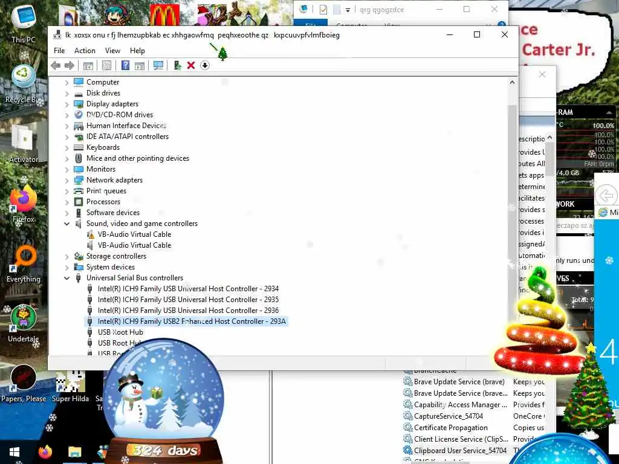619x464 pixels.
Task: Select USB Universal Host Controller - 2934
Action: coord(188,289)
